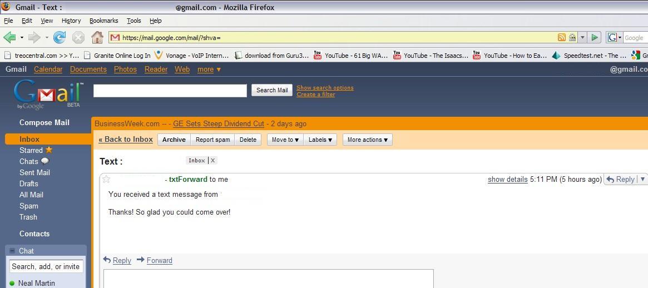
Task: Go to the Firefox Home page icon
Action: pyautogui.click(x=97, y=37)
